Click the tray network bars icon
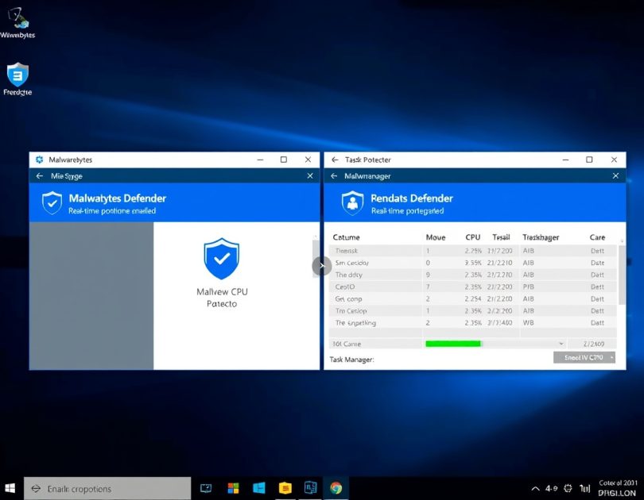This screenshot has height=500, width=644. tap(585, 488)
